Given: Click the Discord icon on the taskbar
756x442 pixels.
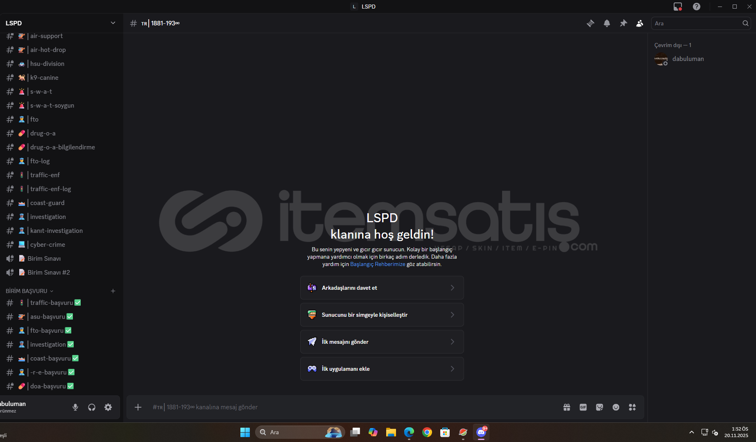Looking at the screenshot, I should [x=481, y=432].
